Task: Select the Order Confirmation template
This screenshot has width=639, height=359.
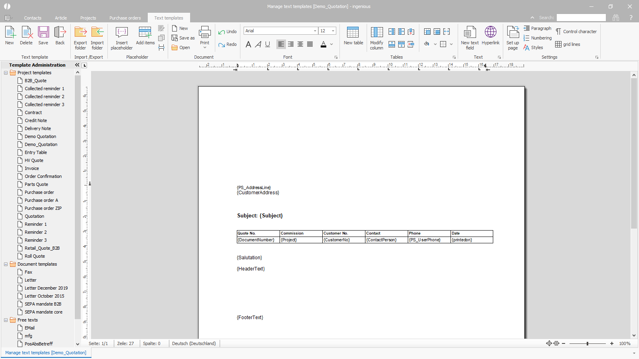Action: point(43,176)
